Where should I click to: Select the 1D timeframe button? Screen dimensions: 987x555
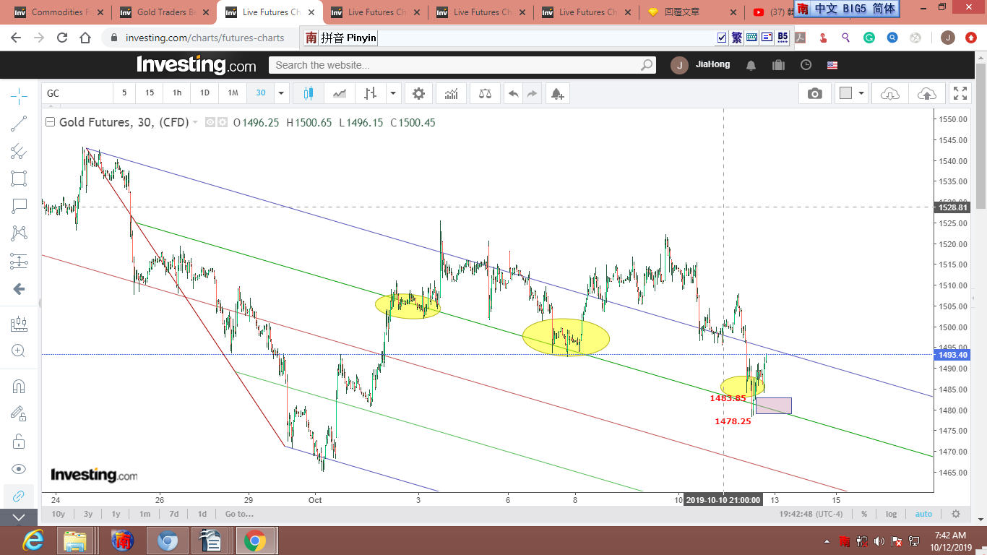click(204, 93)
